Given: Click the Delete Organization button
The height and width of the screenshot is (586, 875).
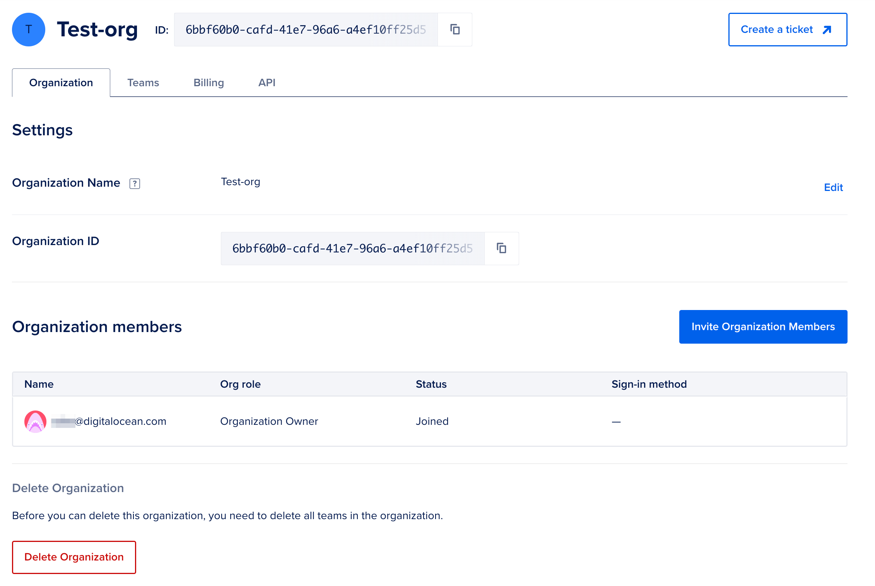Looking at the screenshot, I should coord(74,557).
